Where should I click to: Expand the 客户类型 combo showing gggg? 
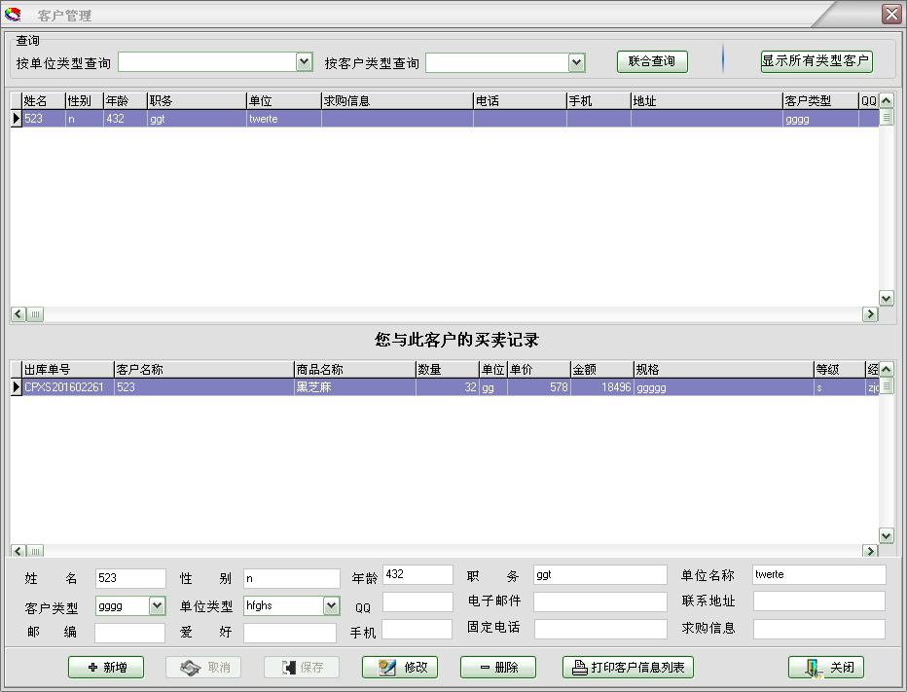point(156,605)
